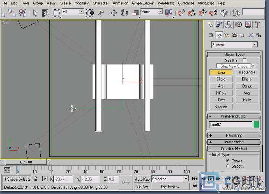Image resolution: width=269 pixels, height=194 pixels.
Task: Select the Select Object arrow tool
Action: (x=35, y=13)
